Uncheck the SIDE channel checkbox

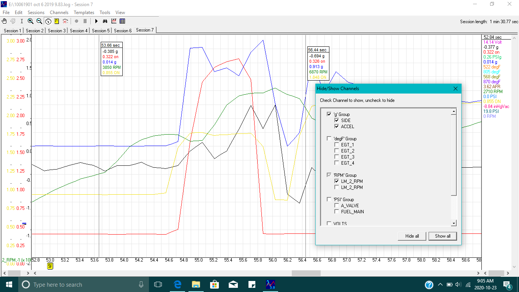coord(337,120)
